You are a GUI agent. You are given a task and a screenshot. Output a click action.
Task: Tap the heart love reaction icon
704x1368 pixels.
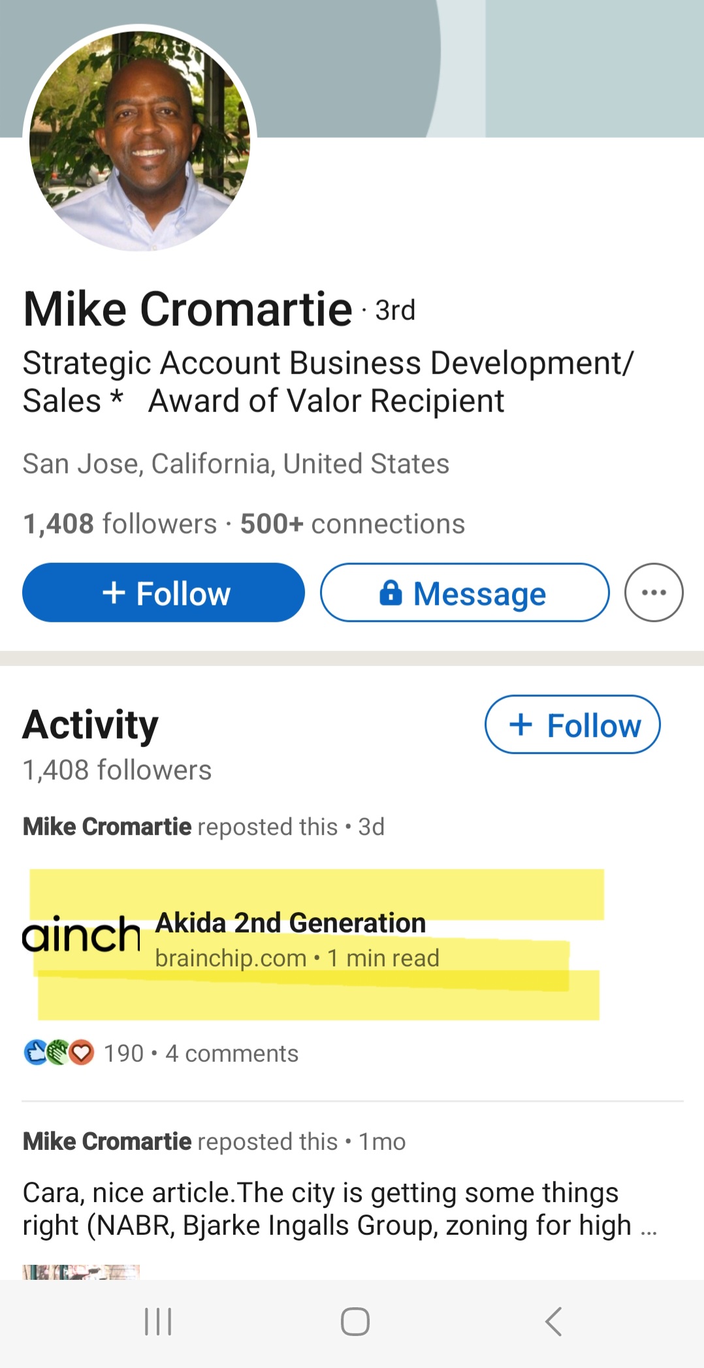pyautogui.click(x=82, y=1053)
